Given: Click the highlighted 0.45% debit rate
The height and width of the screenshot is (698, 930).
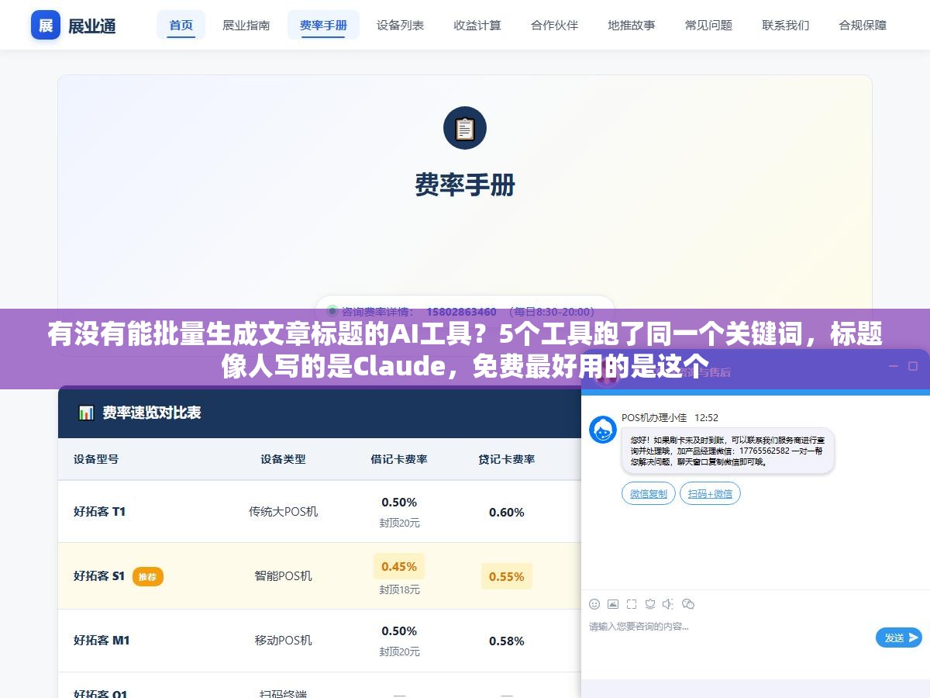Looking at the screenshot, I should click(399, 566).
